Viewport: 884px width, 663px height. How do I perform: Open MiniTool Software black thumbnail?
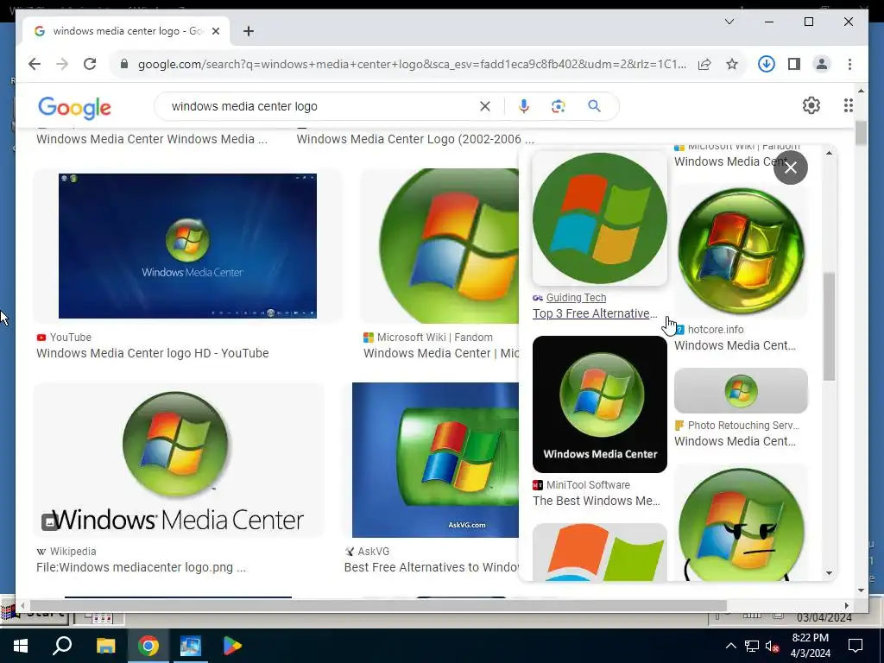tap(600, 404)
